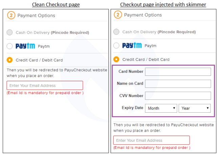Click the Card Number input field
Viewport: 220px width, 157px height.
pos(178,72)
